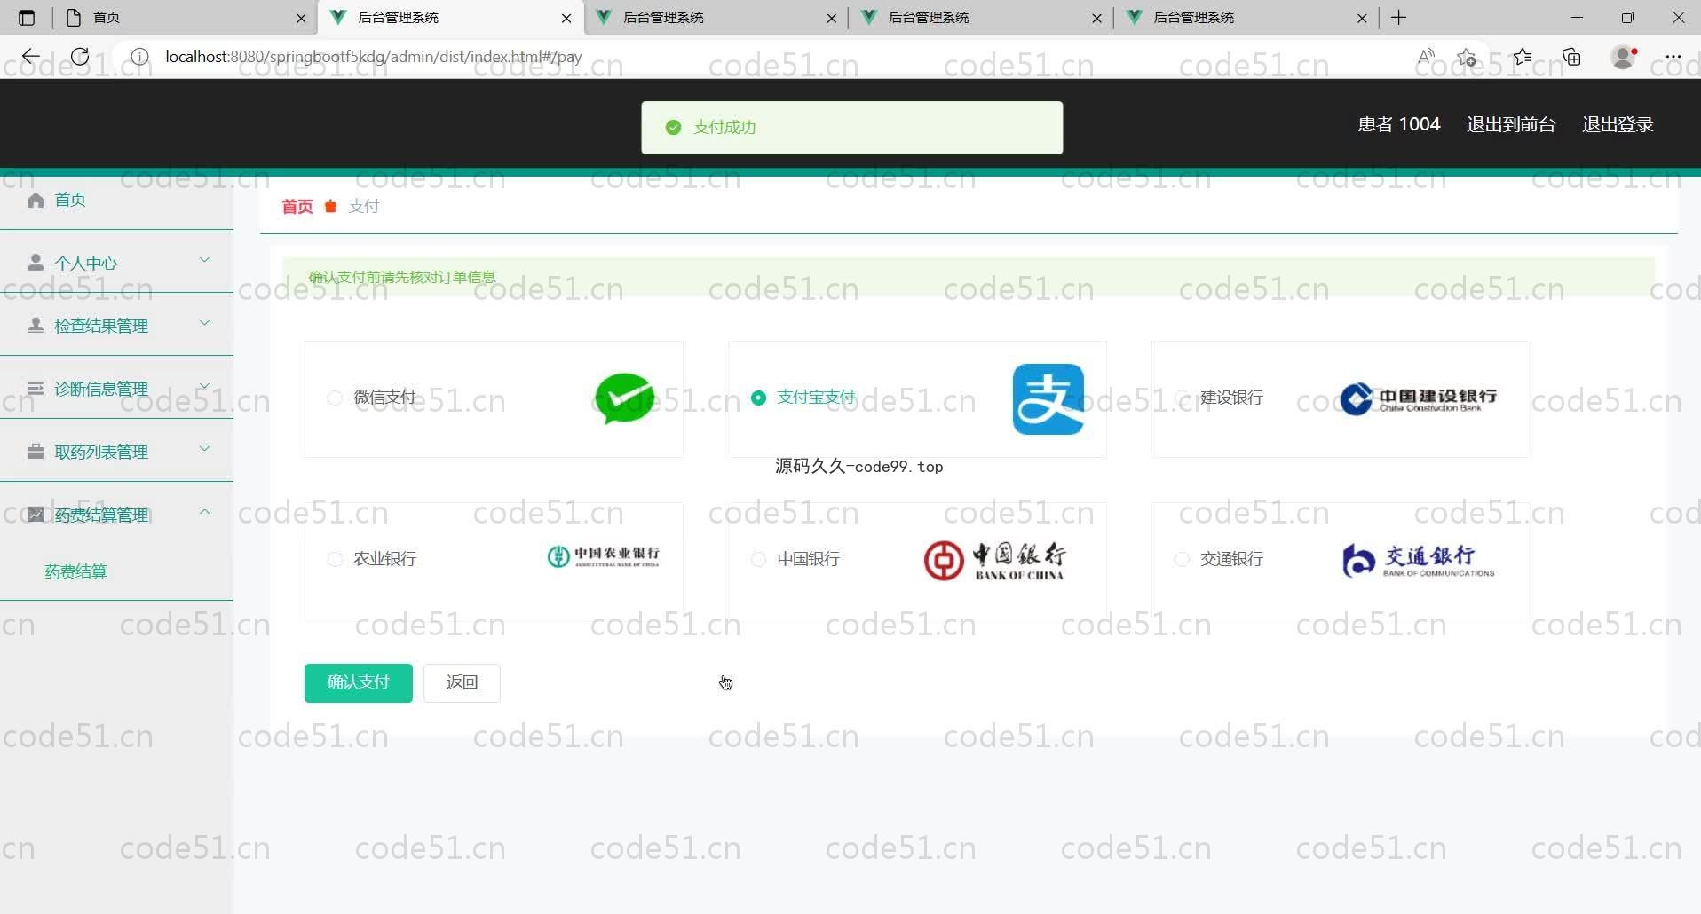Select the 微信支付 radio button
Viewport: 1701px width, 914px height.
tap(335, 398)
